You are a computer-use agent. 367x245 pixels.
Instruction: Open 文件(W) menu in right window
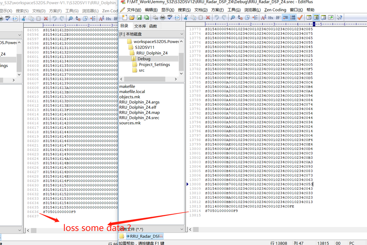click(134, 10)
